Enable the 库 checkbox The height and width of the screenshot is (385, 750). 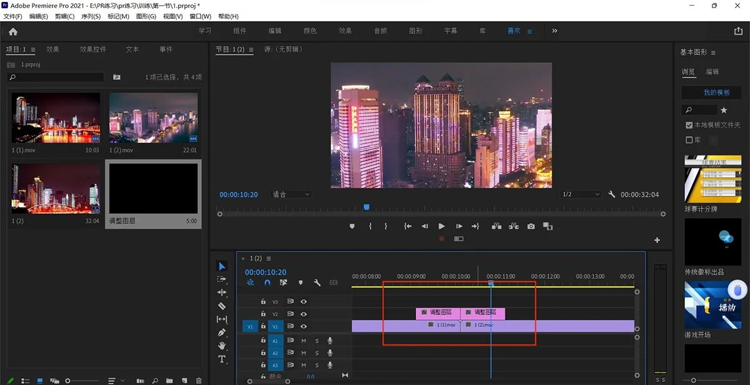689,140
